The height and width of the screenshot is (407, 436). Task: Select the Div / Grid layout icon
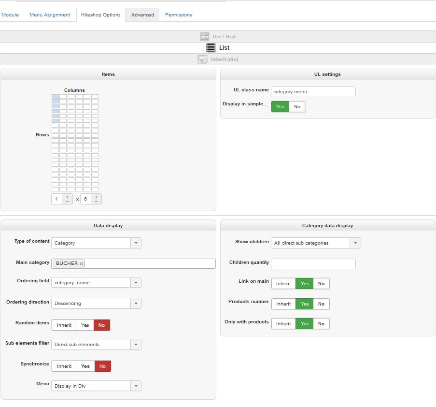point(204,36)
